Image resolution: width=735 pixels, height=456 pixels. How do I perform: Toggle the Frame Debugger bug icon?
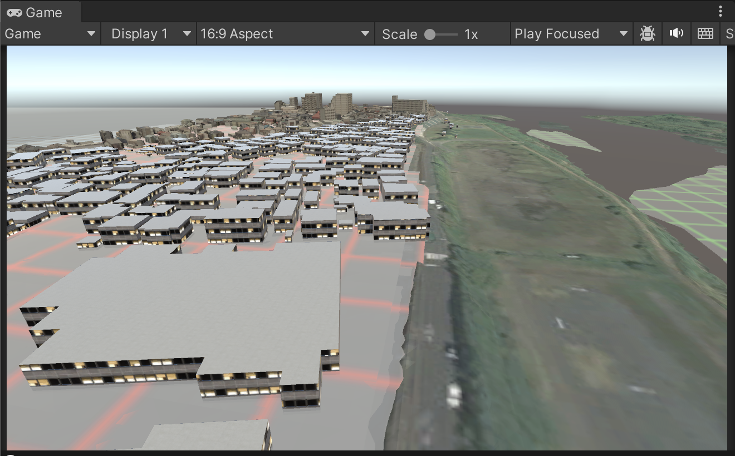[647, 34]
